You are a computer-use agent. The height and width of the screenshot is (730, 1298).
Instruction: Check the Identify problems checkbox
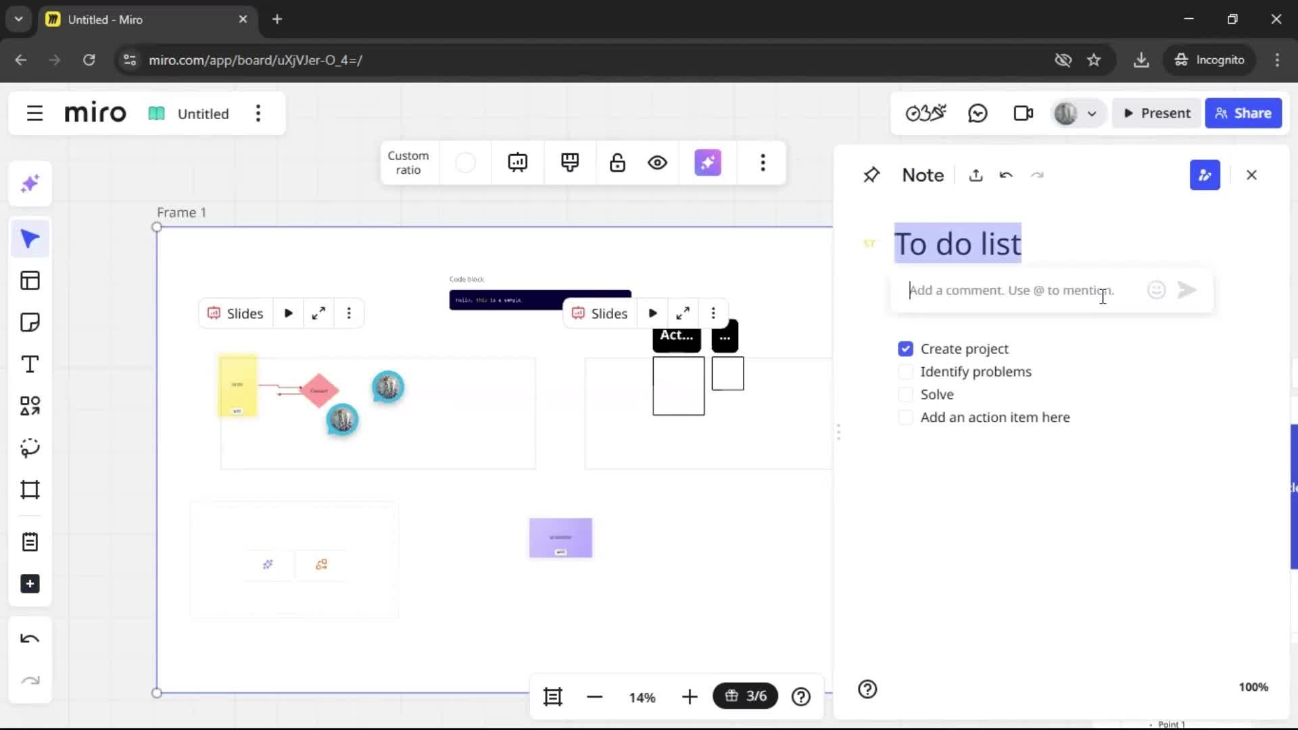point(905,372)
